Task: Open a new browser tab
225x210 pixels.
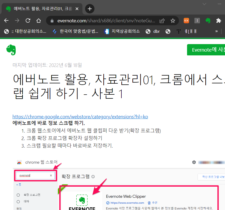Action: (x=90, y=9)
